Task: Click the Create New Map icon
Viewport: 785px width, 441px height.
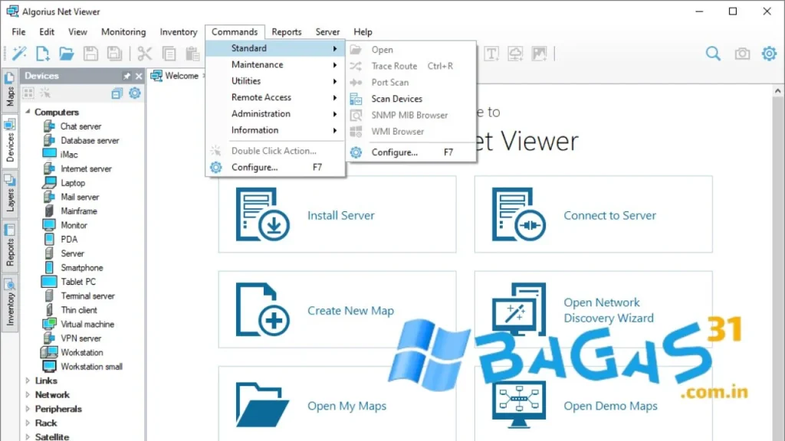Action: pyautogui.click(x=262, y=309)
